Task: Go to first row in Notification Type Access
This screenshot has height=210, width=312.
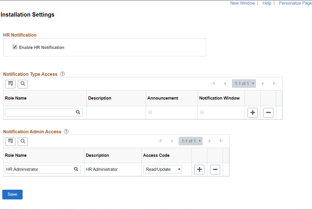Action: [x=213, y=83]
